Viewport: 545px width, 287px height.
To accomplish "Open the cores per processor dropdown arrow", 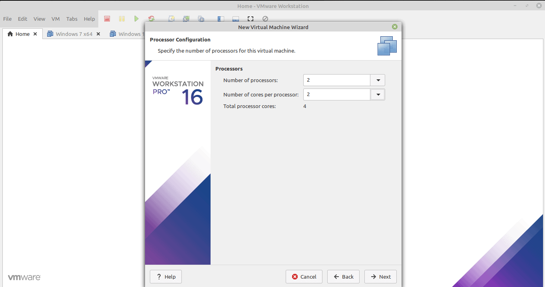I will coord(378,94).
